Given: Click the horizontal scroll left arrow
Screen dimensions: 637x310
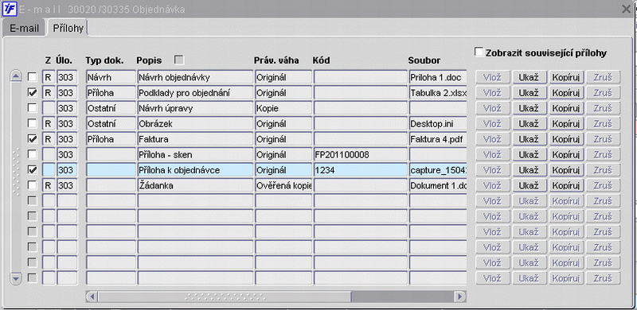Looking at the screenshot, I should click(x=92, y=296).
